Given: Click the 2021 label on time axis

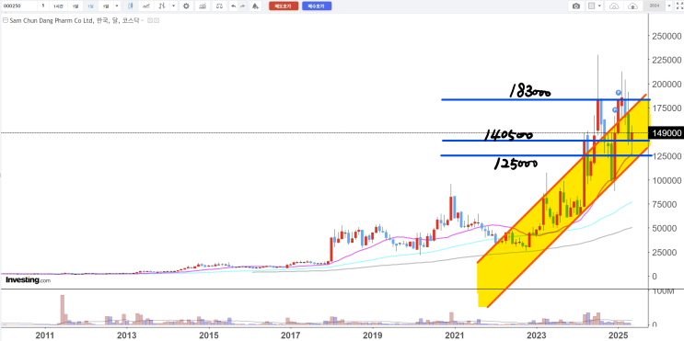Looking at the screenshot, I should pyautogui.click(x=455, y=335).
